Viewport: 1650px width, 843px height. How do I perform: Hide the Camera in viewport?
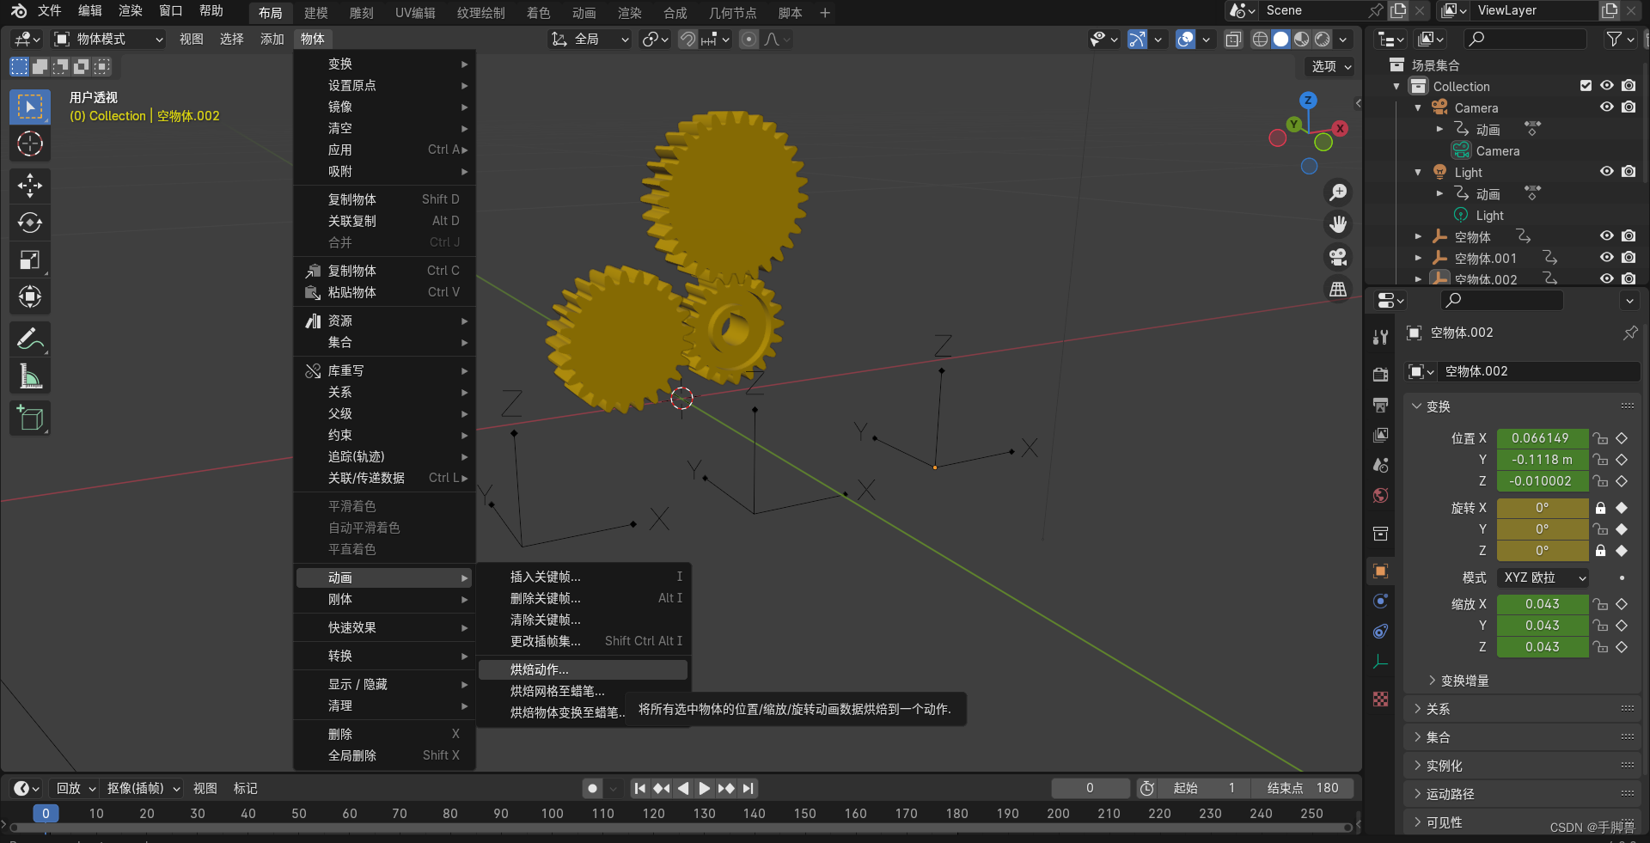[1607, 107]
